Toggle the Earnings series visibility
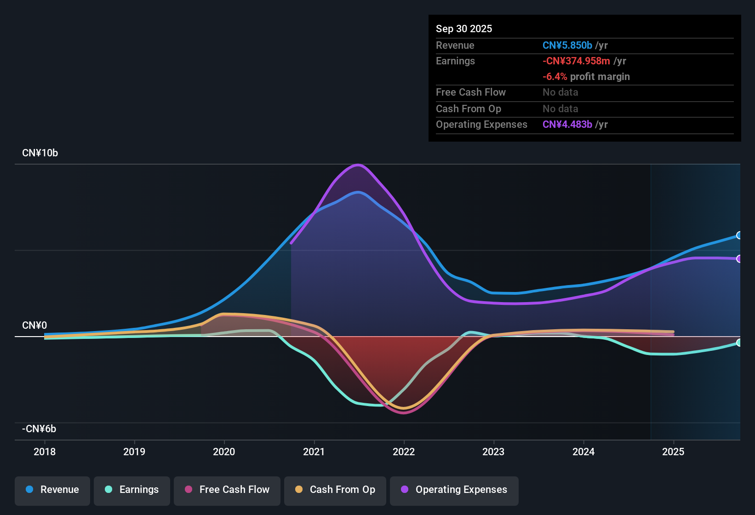 pos(132,490)
